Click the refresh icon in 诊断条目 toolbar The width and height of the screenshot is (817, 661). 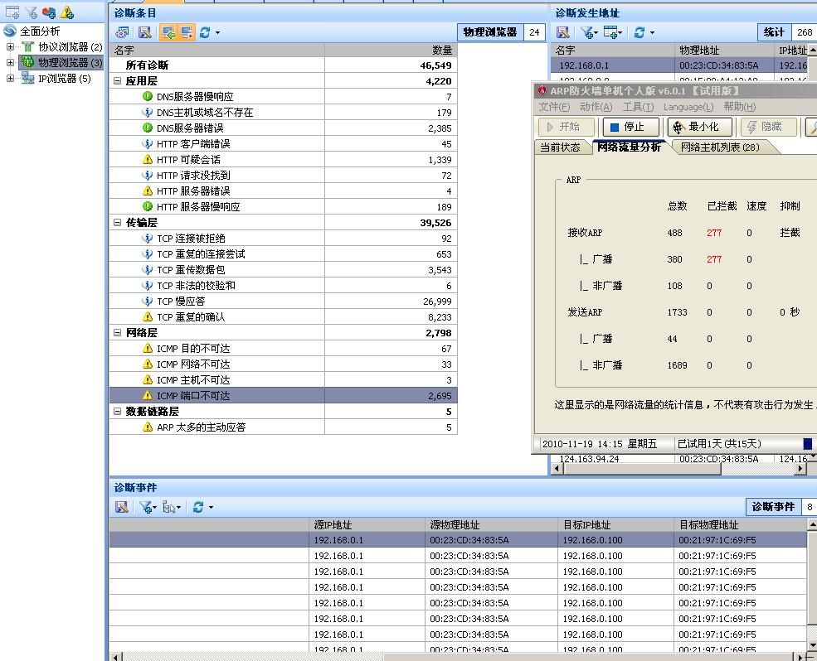pyautogui.click(x=204, y=32)
